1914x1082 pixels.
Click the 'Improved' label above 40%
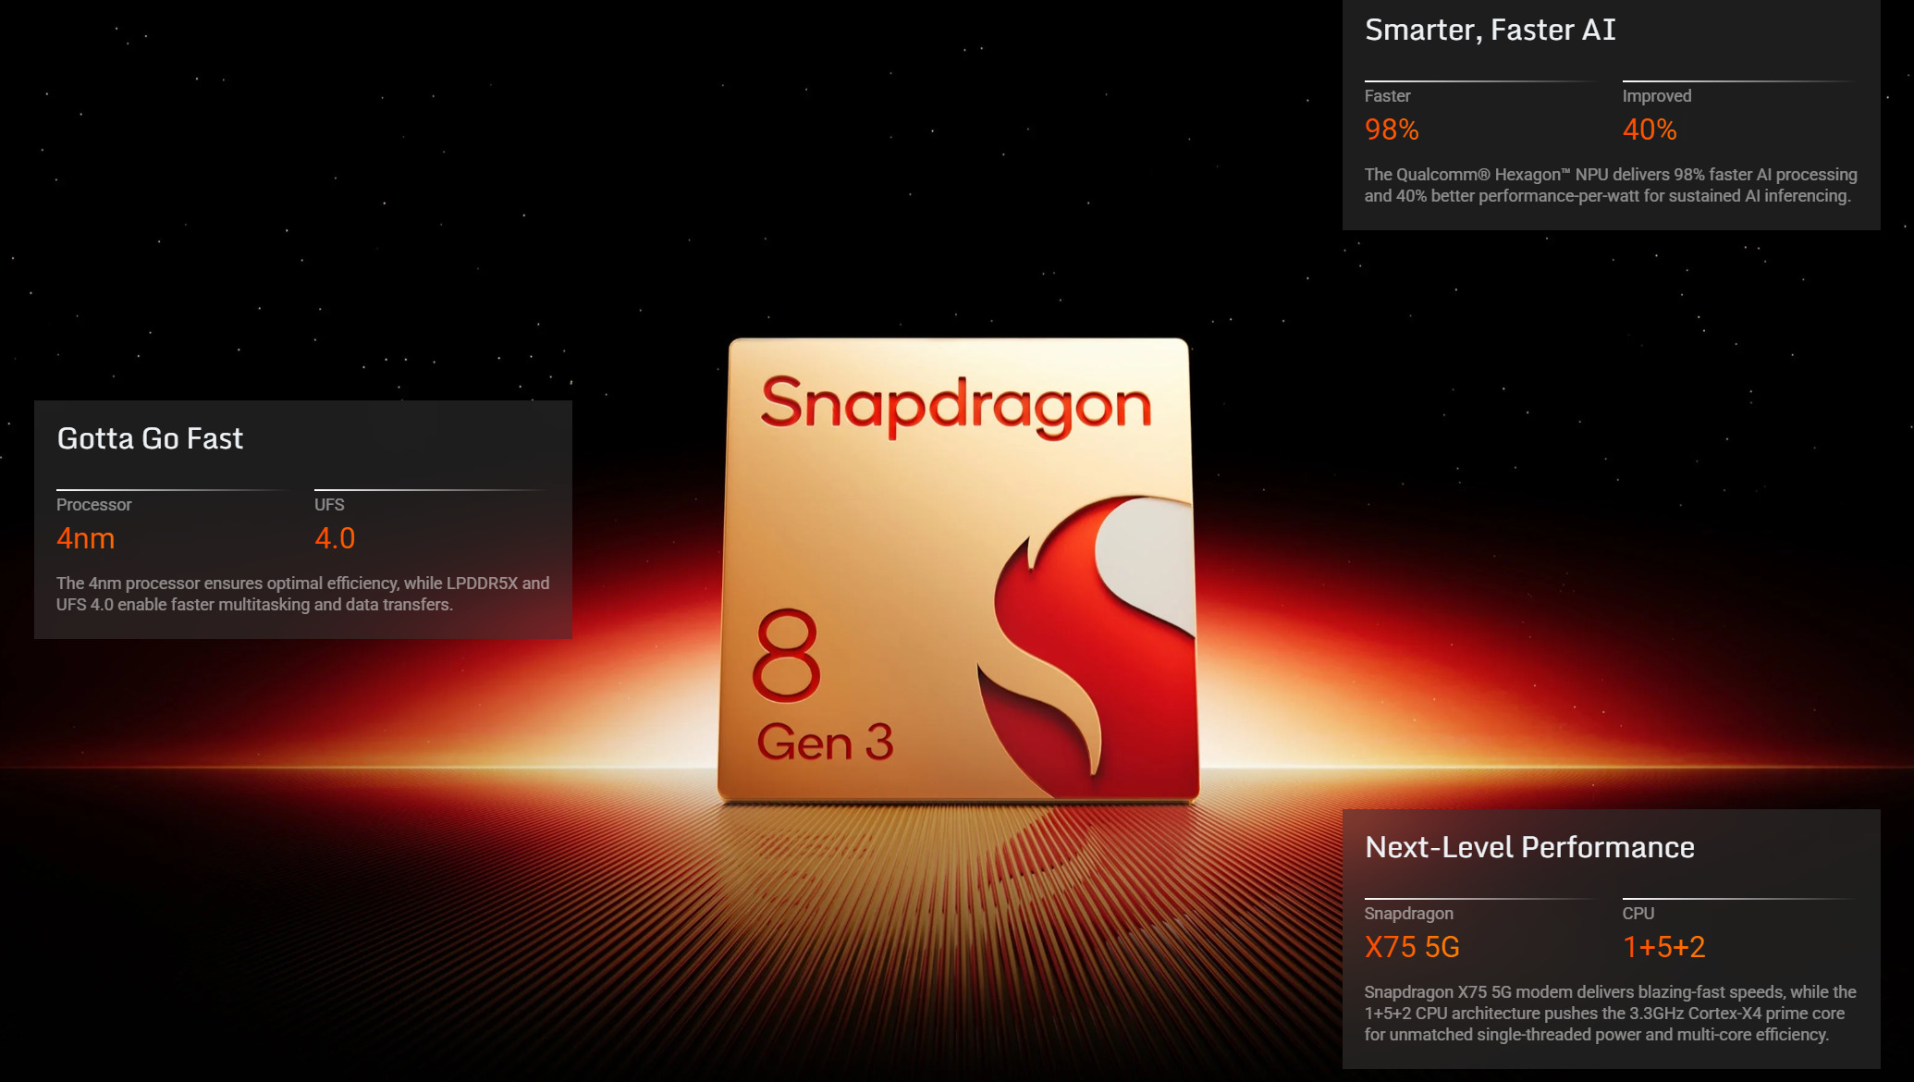pos(1657,96)
